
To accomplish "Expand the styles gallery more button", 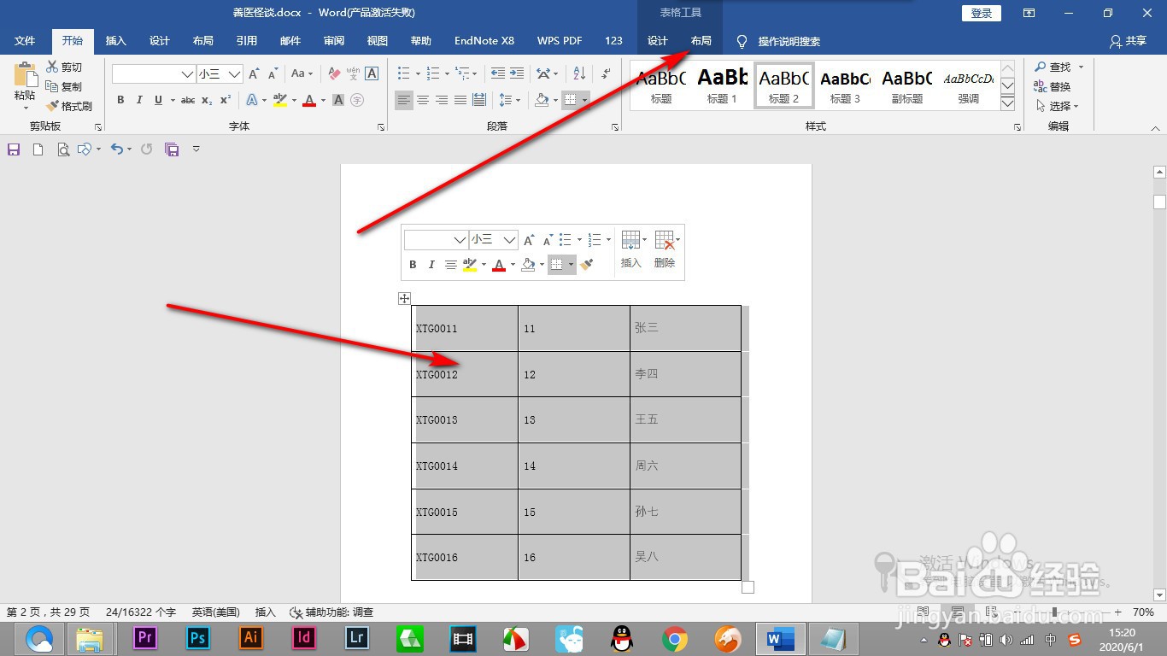I will 1007,102.
